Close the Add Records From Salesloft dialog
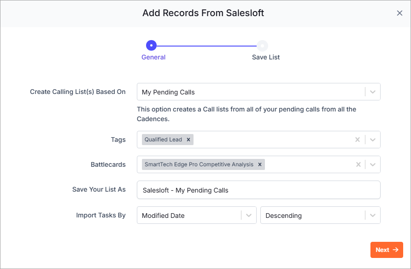Screen dimensions: 411x269 [x=399, y=13]
